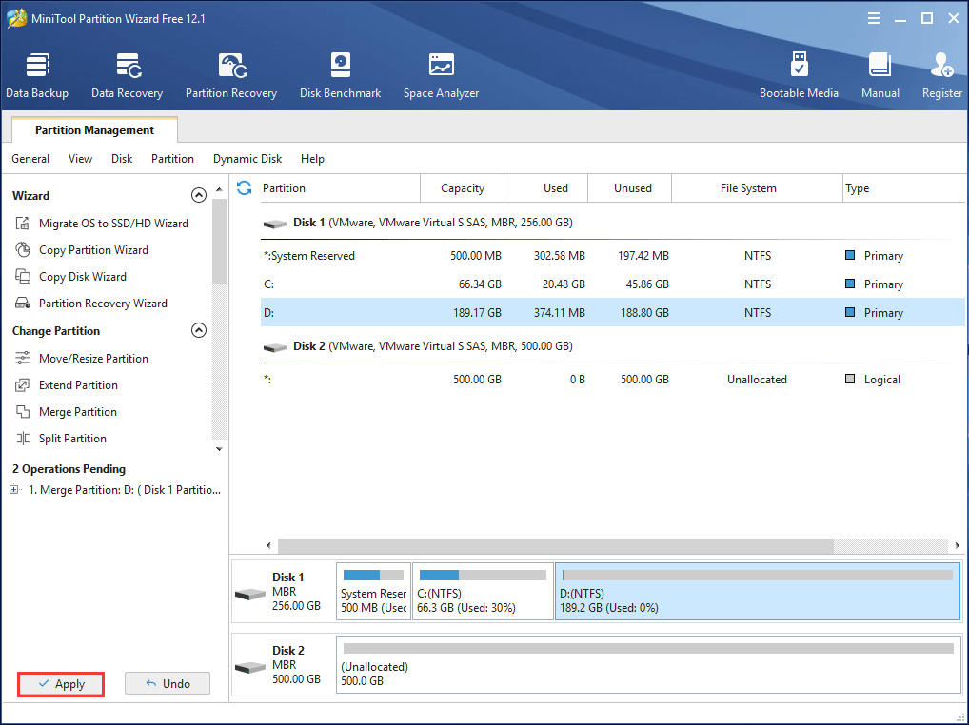Undo the last operation

tap(168, 682)
